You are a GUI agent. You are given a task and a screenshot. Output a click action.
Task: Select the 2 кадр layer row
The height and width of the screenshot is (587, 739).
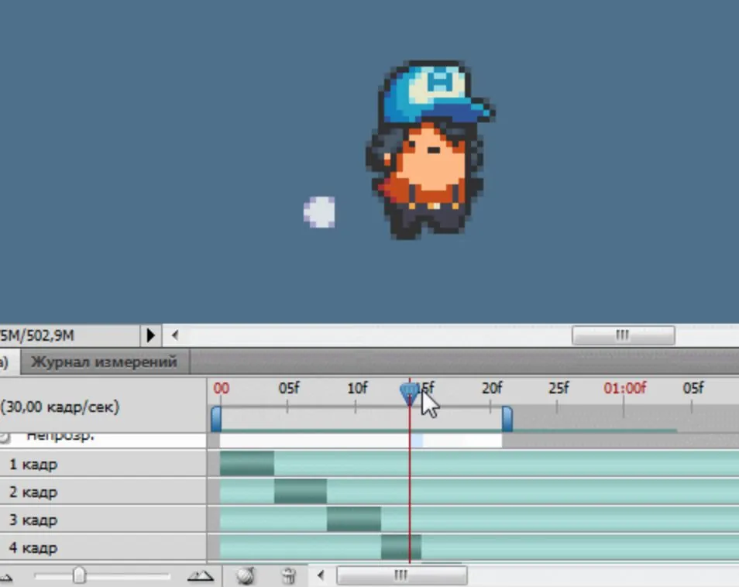[103, 492]
